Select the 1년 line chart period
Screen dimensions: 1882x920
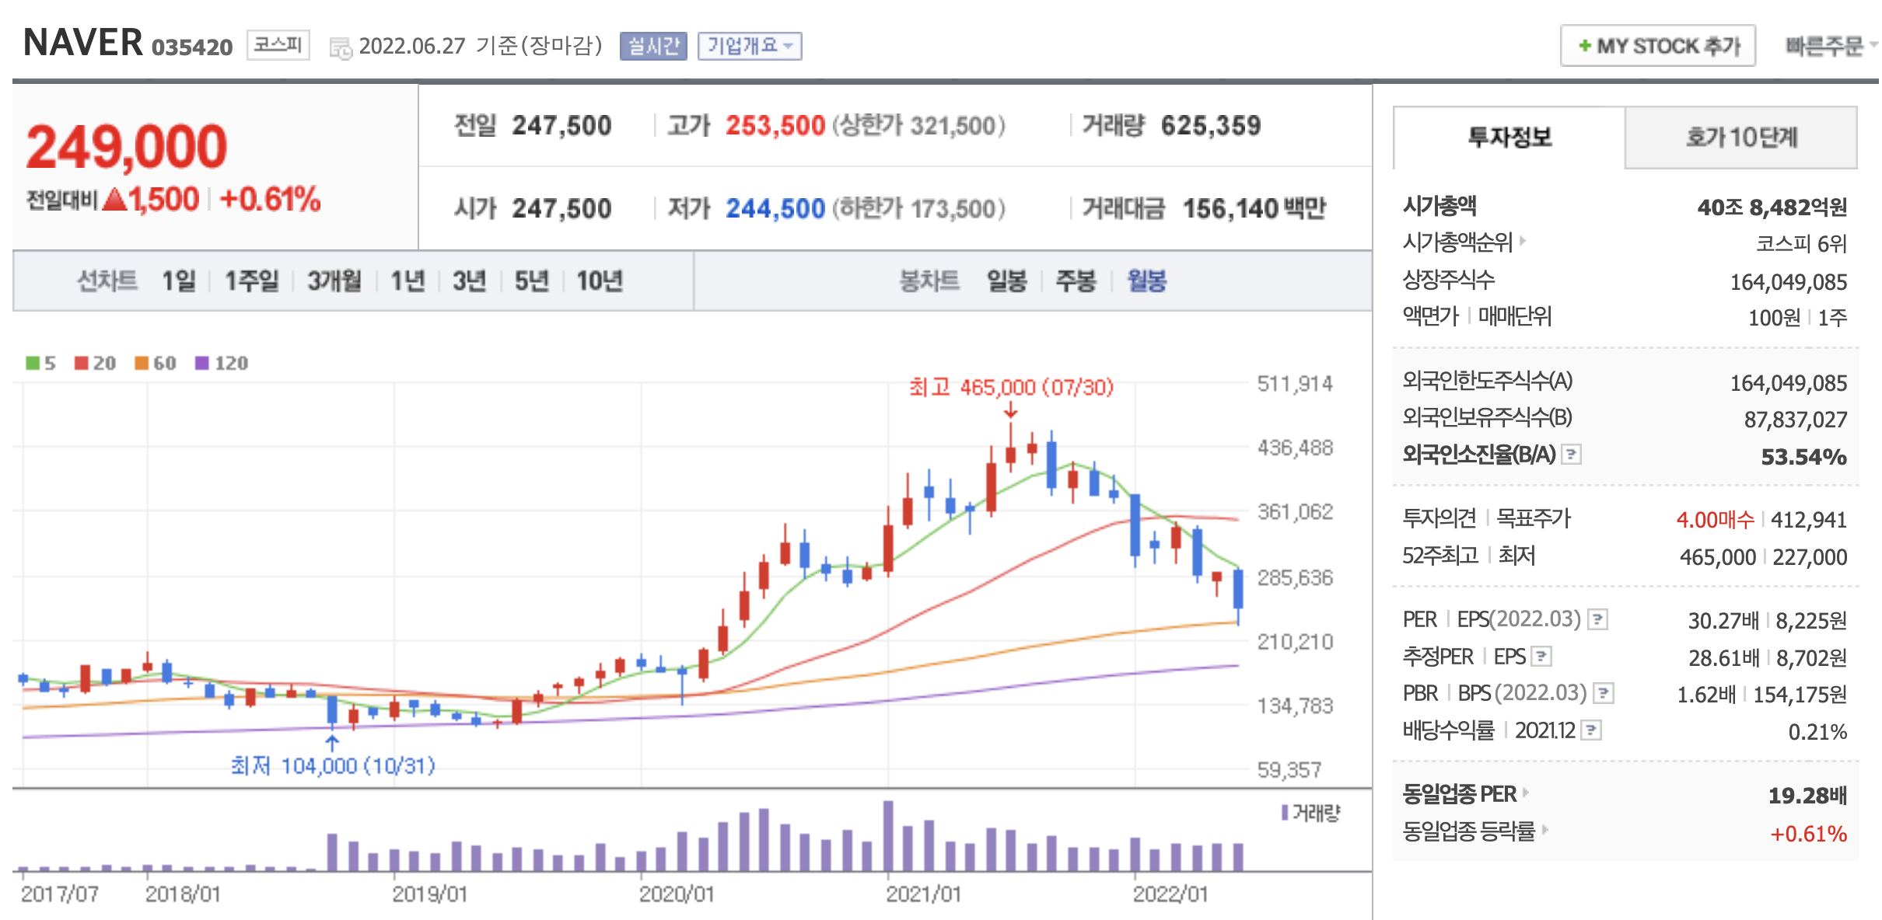tap(408, 281)
